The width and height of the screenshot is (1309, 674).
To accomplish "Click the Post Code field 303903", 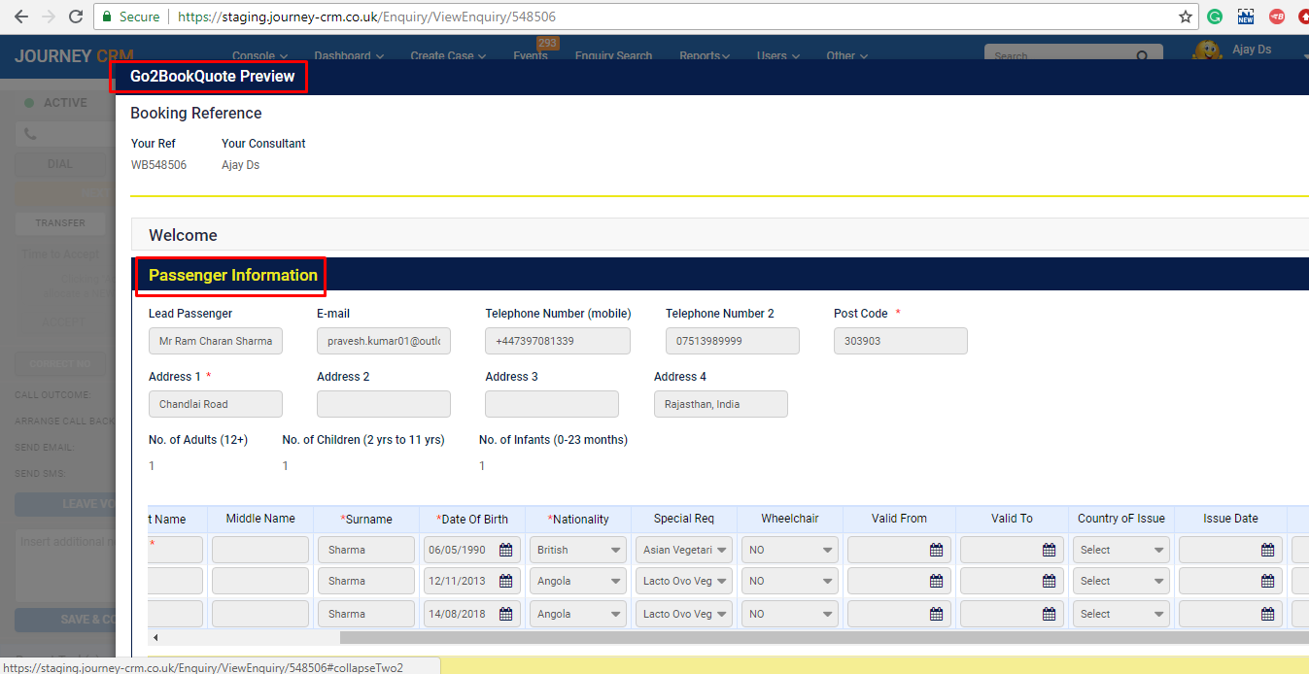I will [x=901, y=341].
